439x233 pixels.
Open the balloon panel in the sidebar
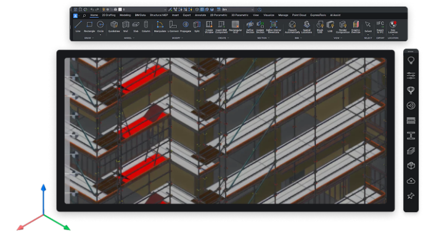[411, 90]
